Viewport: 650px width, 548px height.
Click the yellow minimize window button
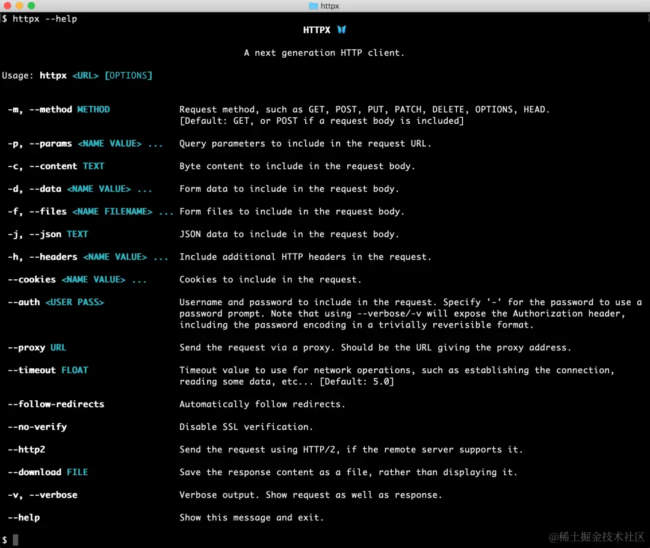[x=19, y=6]
